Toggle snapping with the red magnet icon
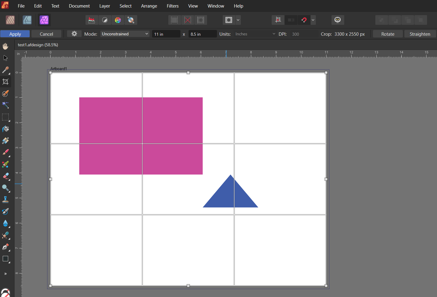The height and width of the screenshot is (297, 437). pyautogui.click(x=304, y=20)
